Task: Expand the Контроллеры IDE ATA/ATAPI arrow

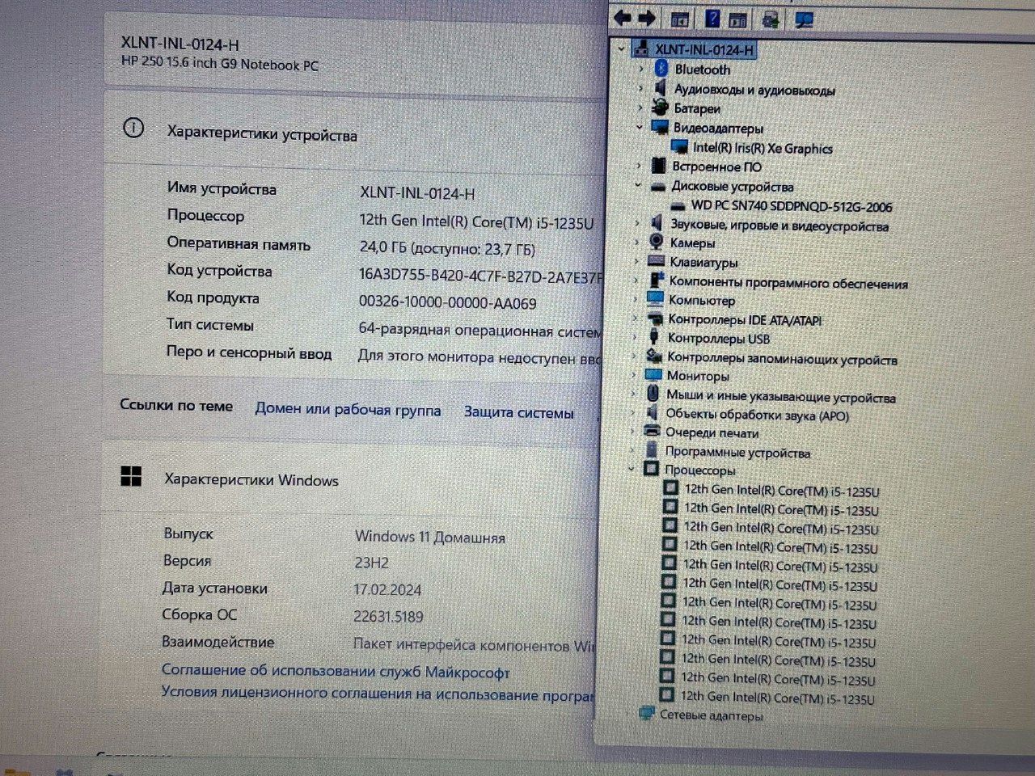Action: 636,318
